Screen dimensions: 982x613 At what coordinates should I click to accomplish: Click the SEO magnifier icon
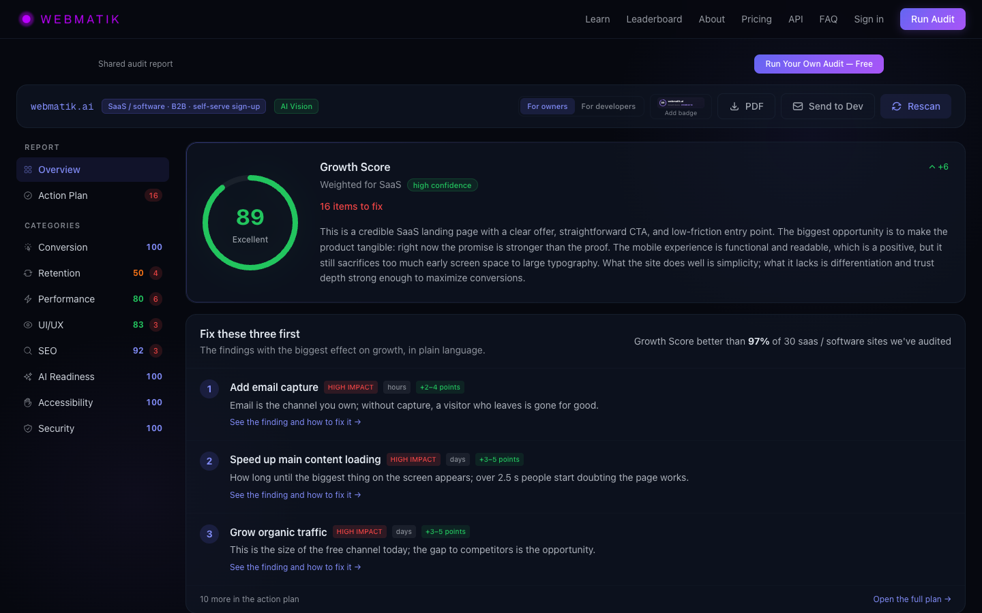pyautogui.click(x=28, y=351)
